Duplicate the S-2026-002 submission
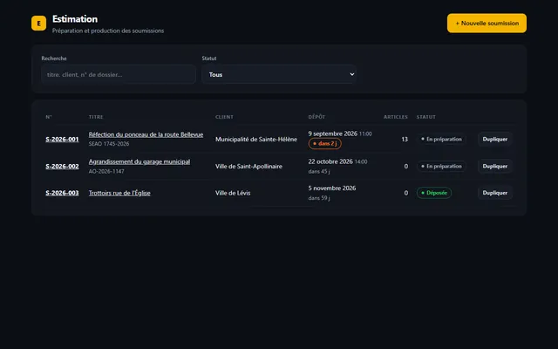This screenshot has height=349, width=558. pyautogui.click(x=495, y=167)
